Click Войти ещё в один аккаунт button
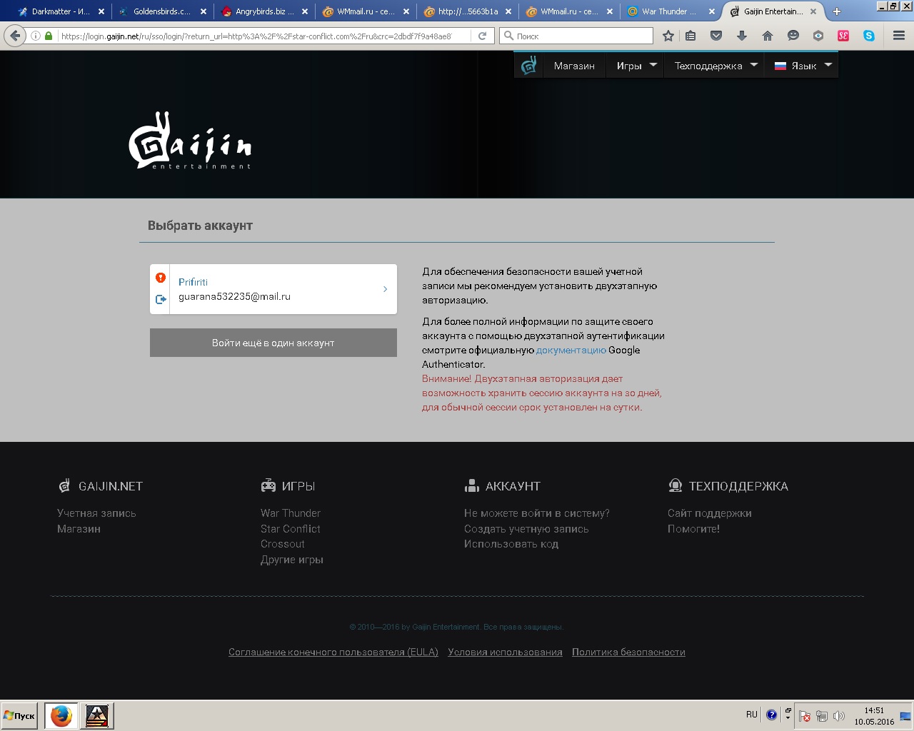 [x=273, y=343]
